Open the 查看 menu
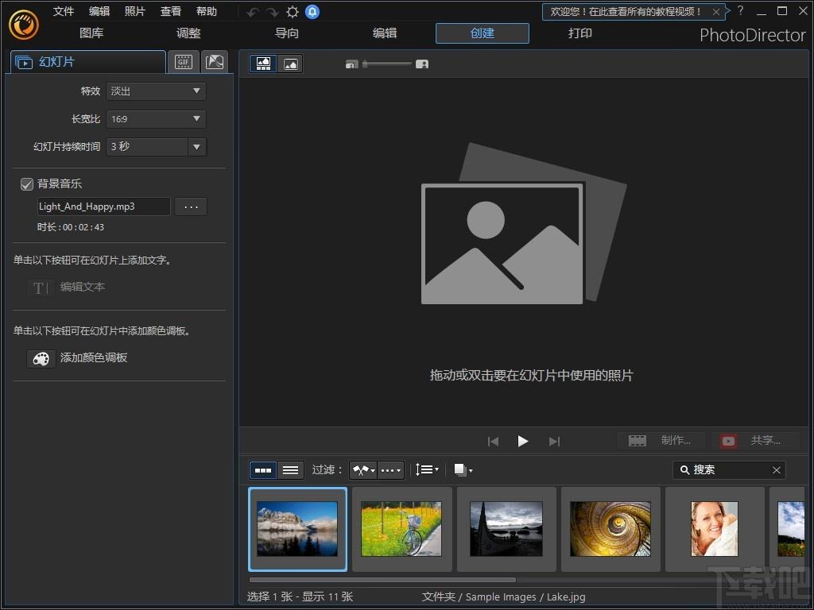814x610 pixels. tap(170, 11)
